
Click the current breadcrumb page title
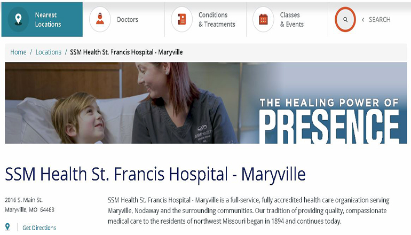tap(127, 52)
